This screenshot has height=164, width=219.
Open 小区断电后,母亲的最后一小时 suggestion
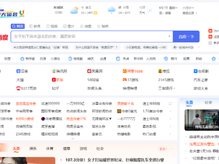[x=146, y=47]
